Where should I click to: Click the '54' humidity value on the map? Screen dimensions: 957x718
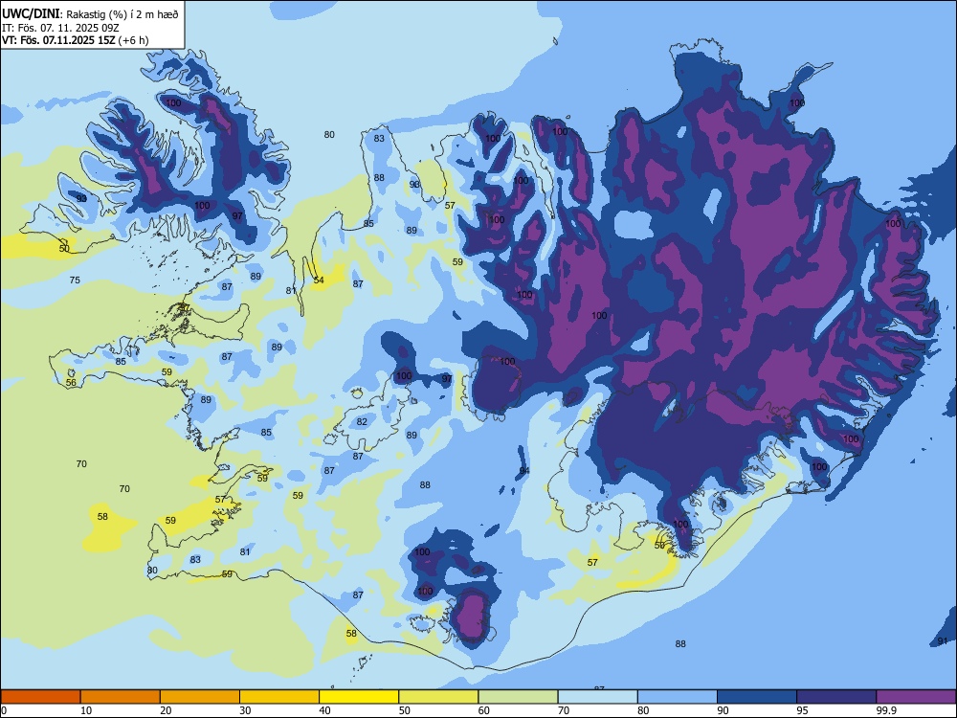point(319,280)
